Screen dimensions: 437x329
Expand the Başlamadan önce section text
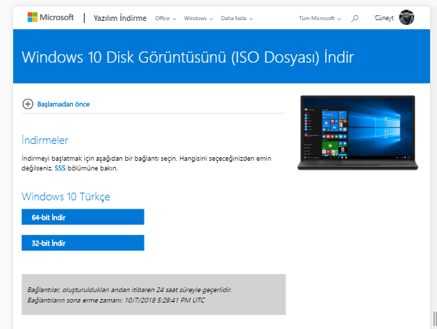[x=64, y=104]
